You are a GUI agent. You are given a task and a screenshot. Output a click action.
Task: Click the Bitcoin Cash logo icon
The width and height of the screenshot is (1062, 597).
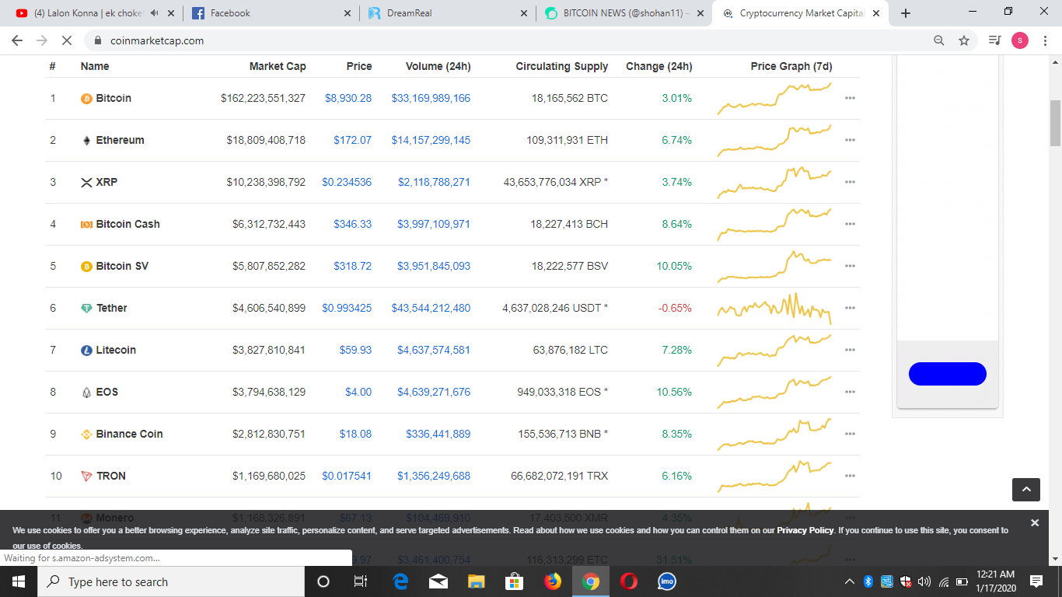[87, 225]
